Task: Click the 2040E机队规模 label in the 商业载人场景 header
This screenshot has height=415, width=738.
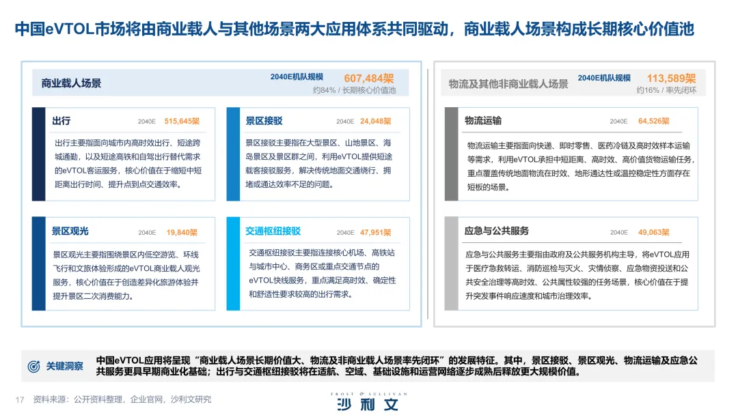Action: coord(297,76)
